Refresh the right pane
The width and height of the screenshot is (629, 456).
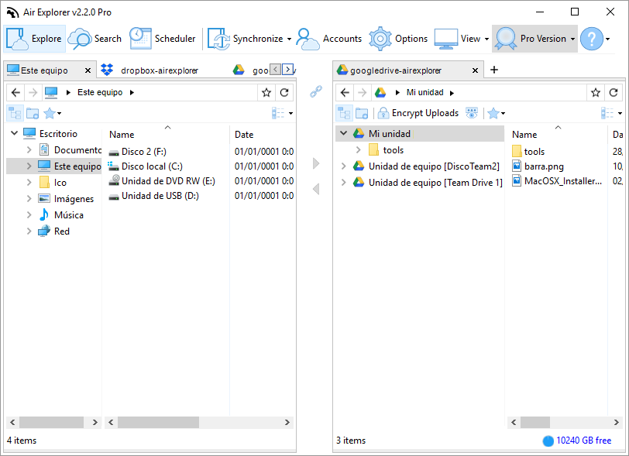click(614, 93)
